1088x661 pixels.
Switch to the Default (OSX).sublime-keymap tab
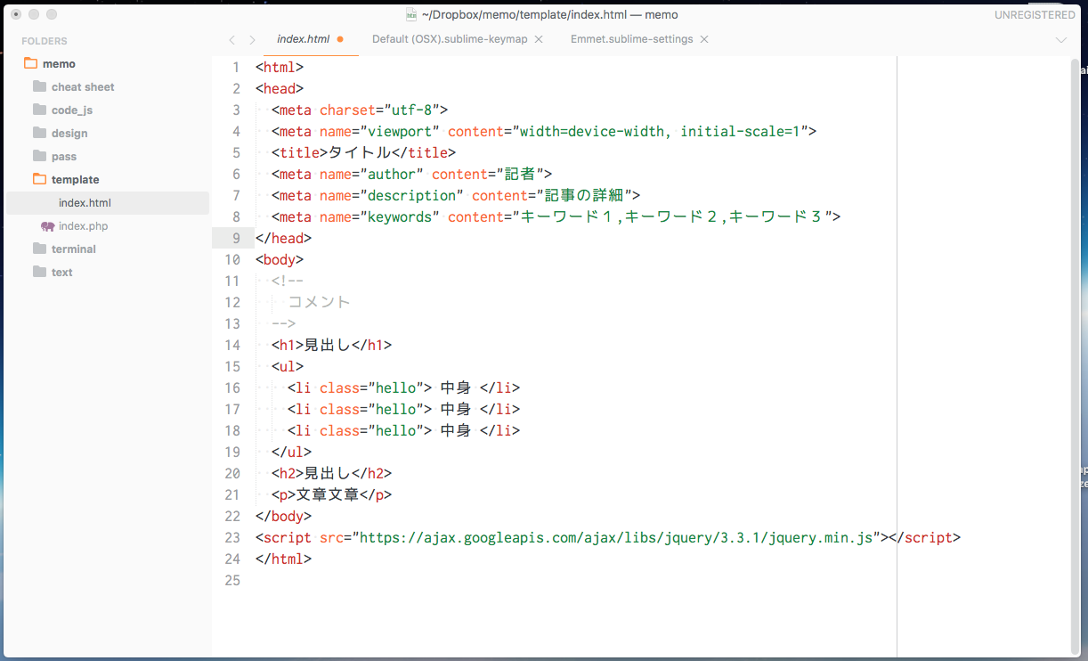(x=450, y=39)
